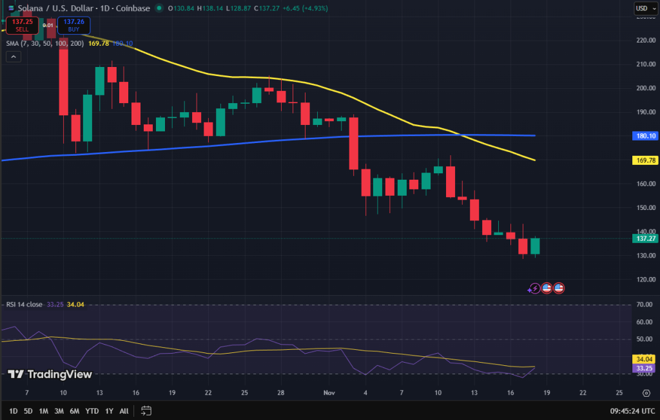This screenshot has height=420, width=660.
Task: Switch to the 6M time range
Action: (75, 411)
